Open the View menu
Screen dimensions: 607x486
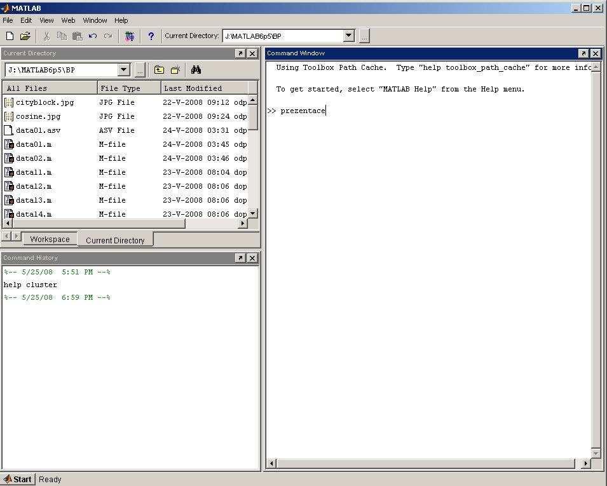point(46,20)
